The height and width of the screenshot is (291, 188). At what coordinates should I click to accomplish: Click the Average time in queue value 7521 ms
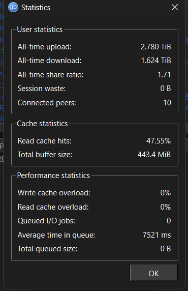[157, 235]
